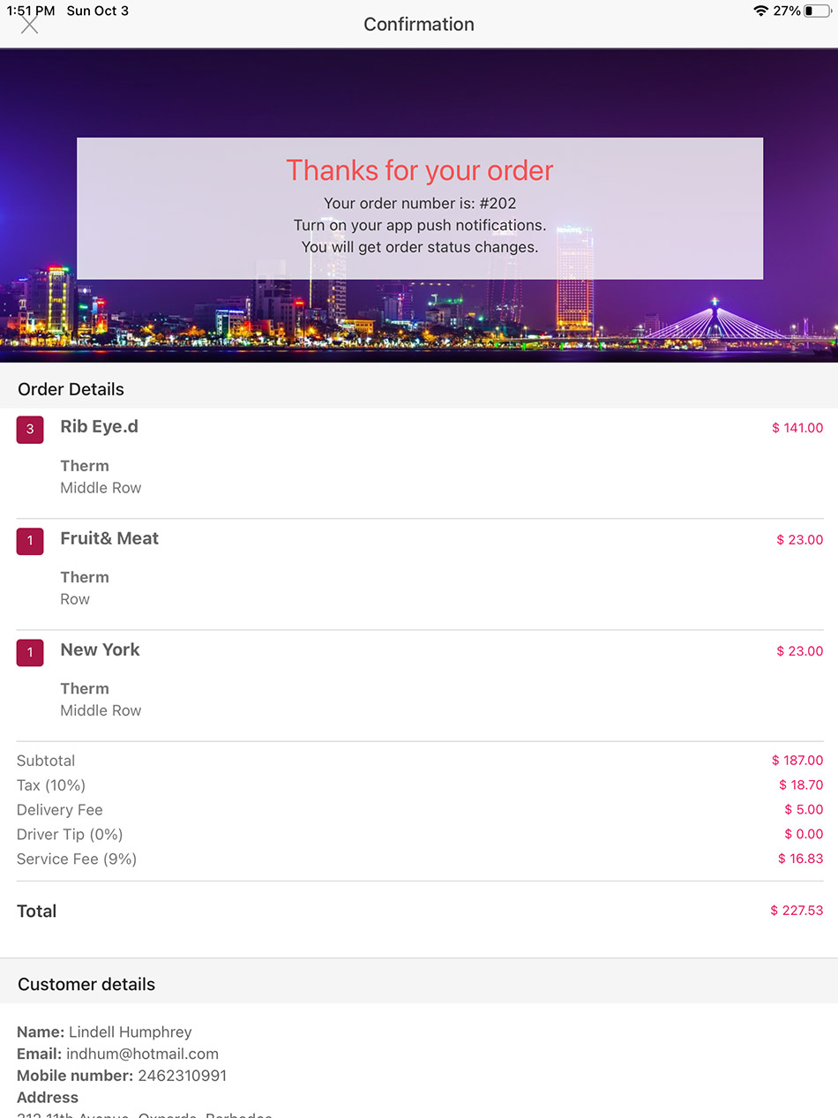Tap the Total amount $ 227.53

tap(797, 911)
